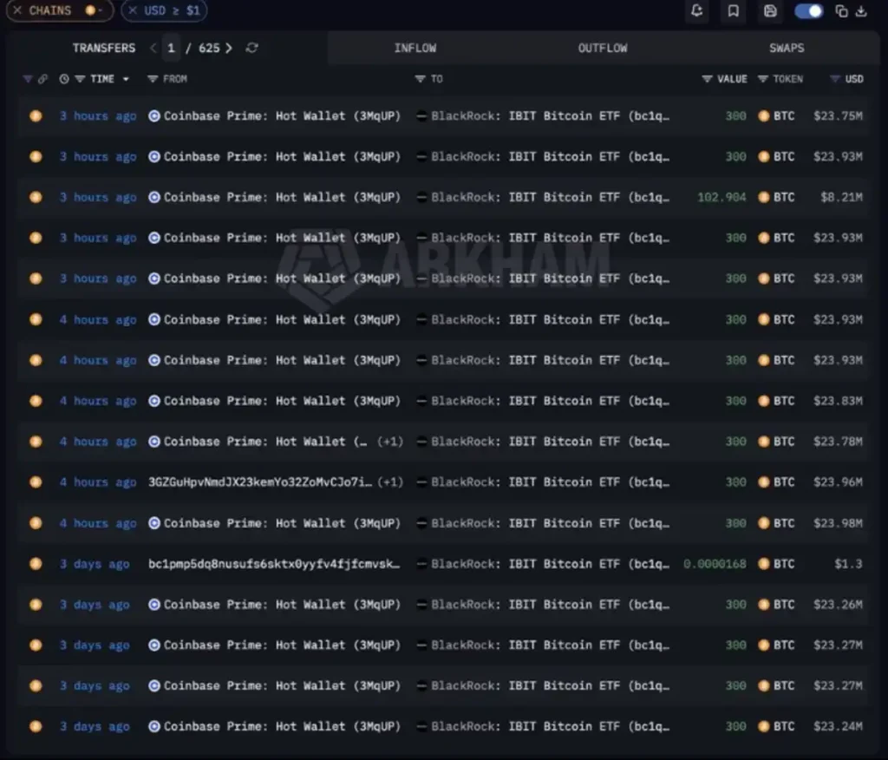Click the BTC token icon in $1.3 row
Viewport: 888px width, 760px height.
[764, 564]
